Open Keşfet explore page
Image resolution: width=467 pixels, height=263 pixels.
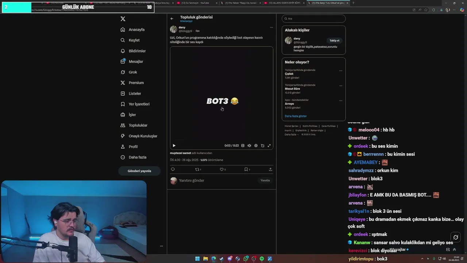(x=130, y=40)
